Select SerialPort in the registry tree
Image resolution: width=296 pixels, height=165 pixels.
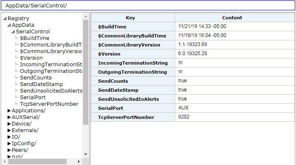[x=33, y=98]
